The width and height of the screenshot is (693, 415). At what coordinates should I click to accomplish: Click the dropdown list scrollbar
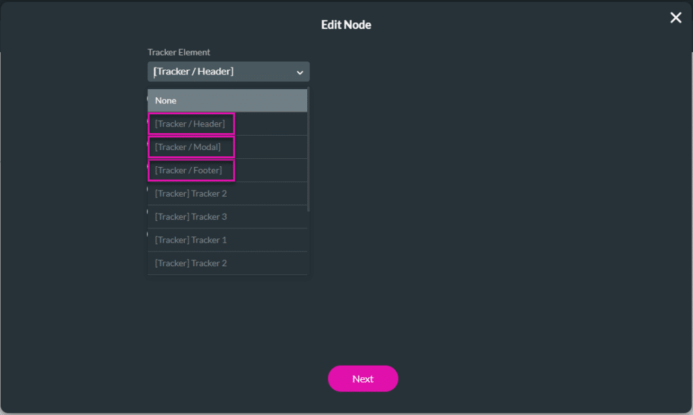[x=309, y=149]
